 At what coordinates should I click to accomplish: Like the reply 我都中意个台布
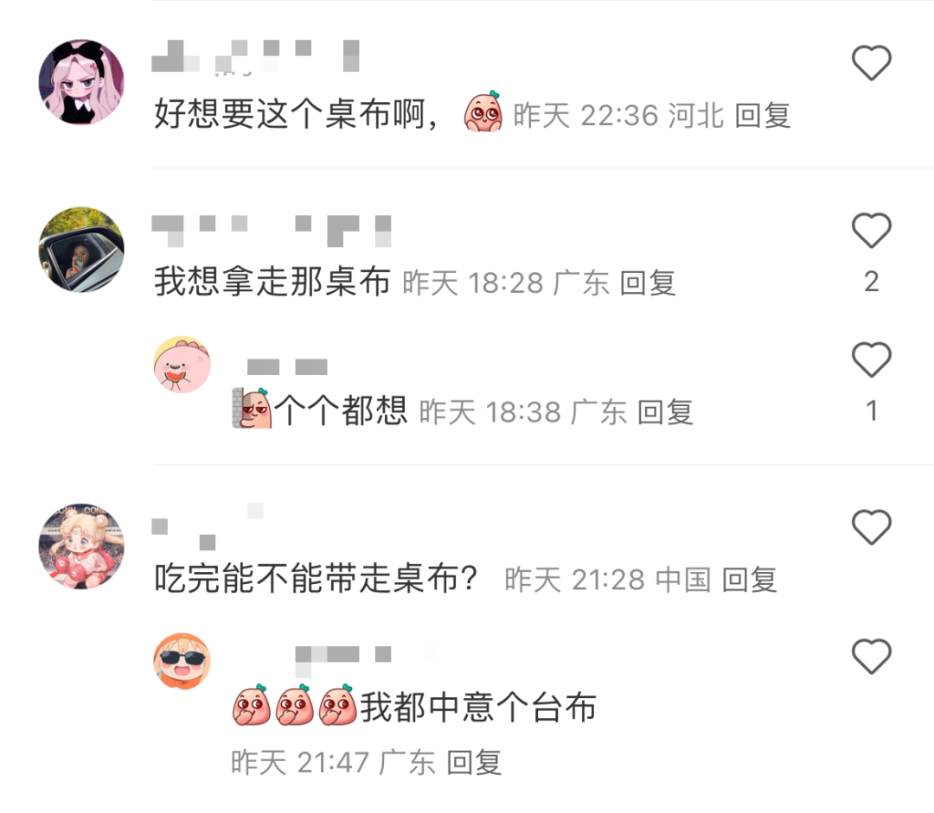point(872,657)
